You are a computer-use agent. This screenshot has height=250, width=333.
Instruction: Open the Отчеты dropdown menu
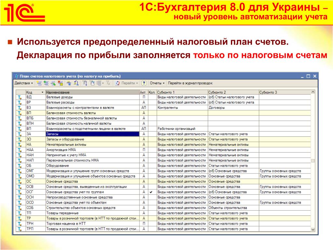coord(157,83)
